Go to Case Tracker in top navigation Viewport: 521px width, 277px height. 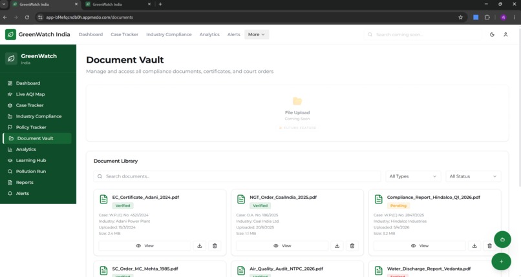[124, 34]
